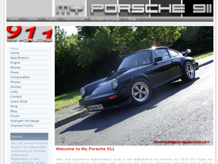Open the Forum tab in top navigation bar
This screenshot has width=218, height=164.
tap(33, 19)
